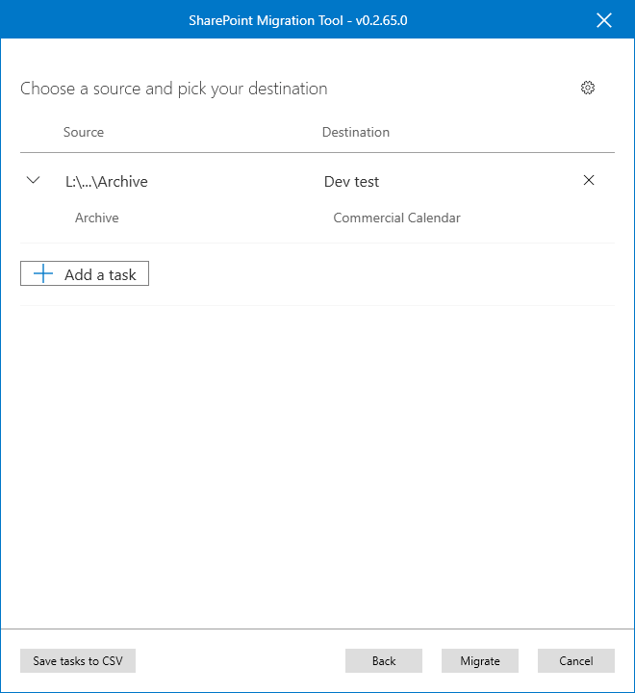Click the Commercial Calendar destination library

tap(396, 218)
